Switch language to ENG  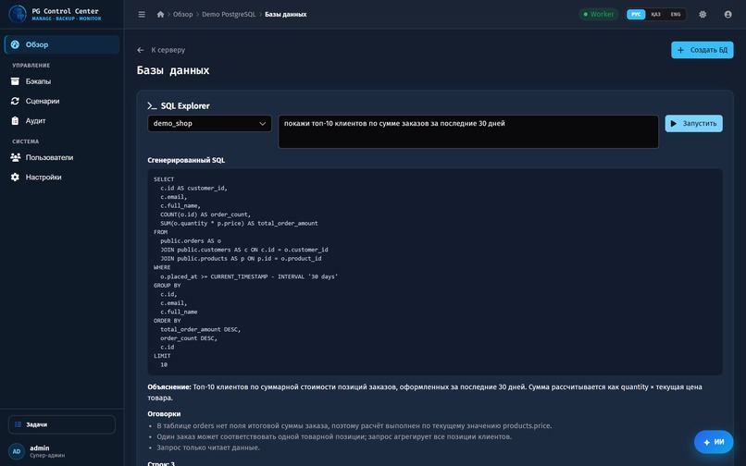tap(676, 14)
